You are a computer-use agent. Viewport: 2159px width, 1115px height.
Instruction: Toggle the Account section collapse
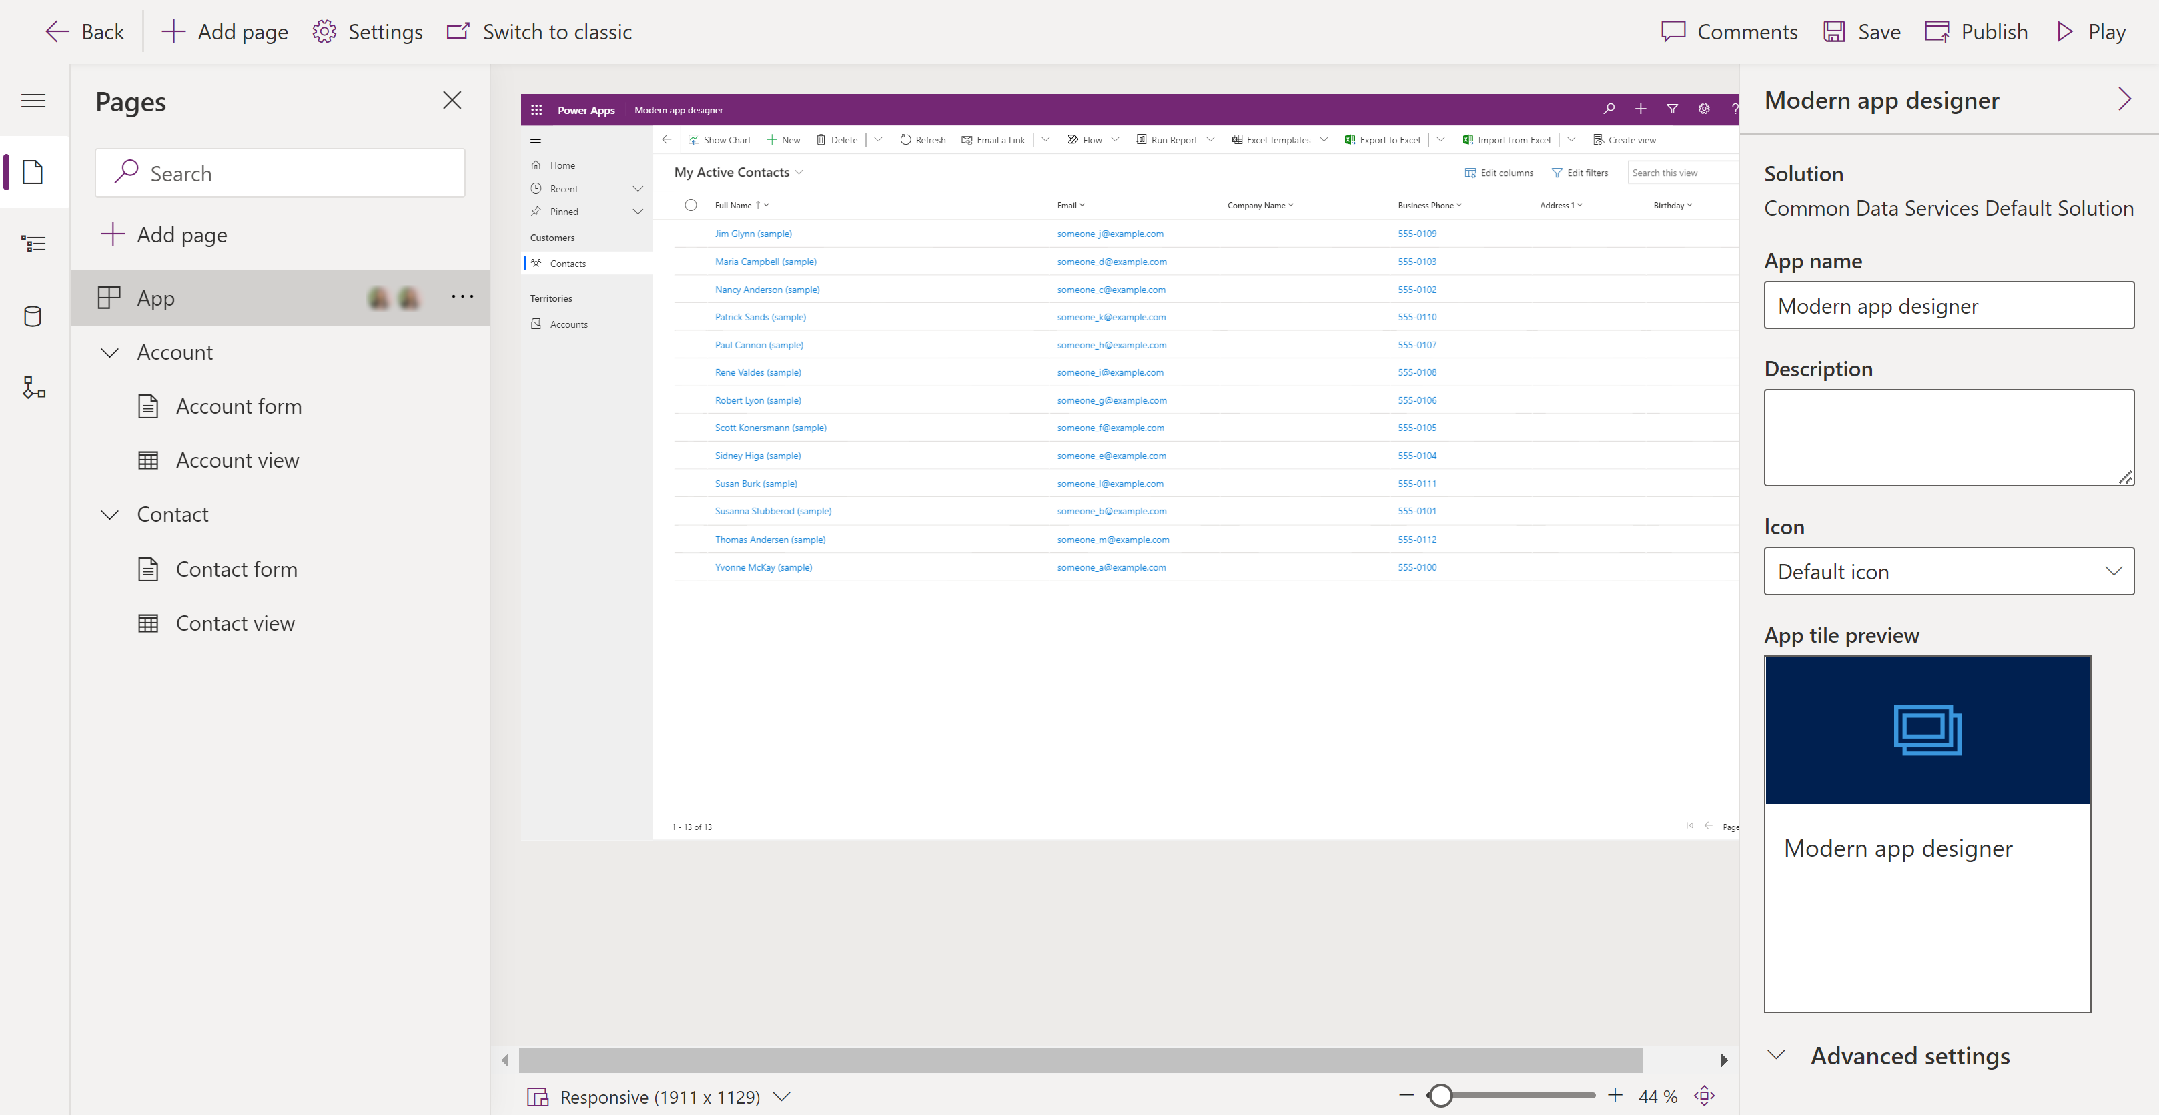[x=109, y=351]
